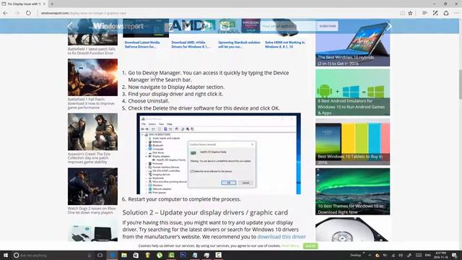Open 'Assassin's Creed: The Ezio Collection' link
This screenshot has height=260, width=462.
pos(89,157)
